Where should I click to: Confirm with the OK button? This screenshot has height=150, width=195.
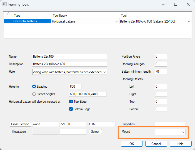[x=132, y=144]
